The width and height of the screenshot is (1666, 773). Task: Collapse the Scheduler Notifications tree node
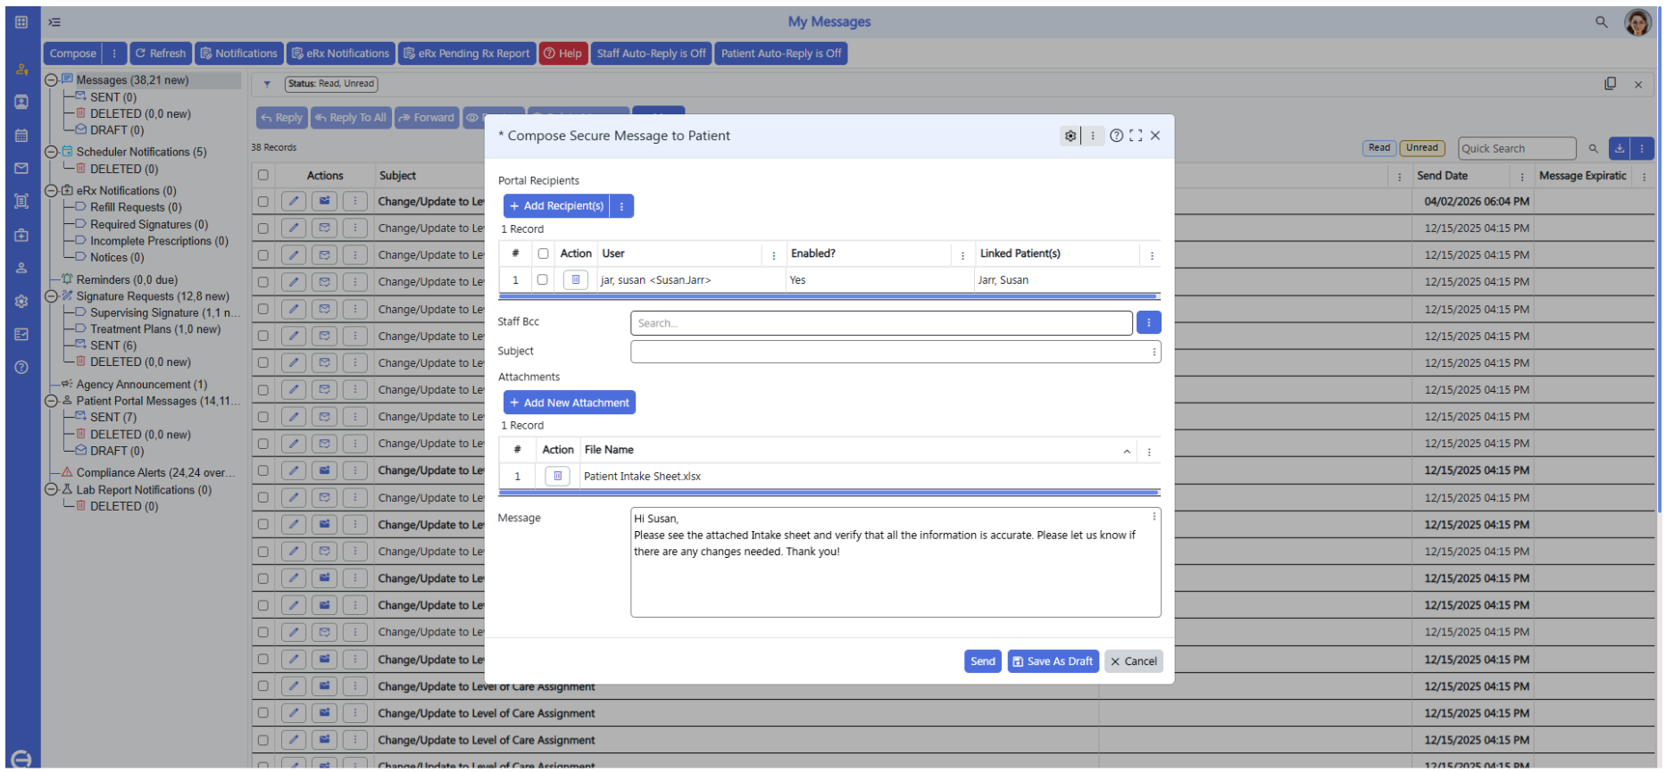[51, 152]
